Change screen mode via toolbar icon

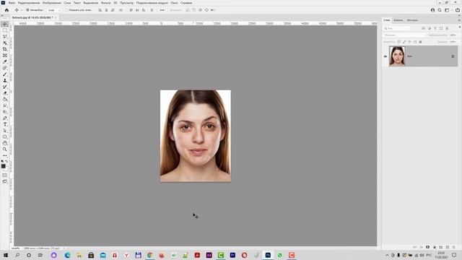click(5, 181)
